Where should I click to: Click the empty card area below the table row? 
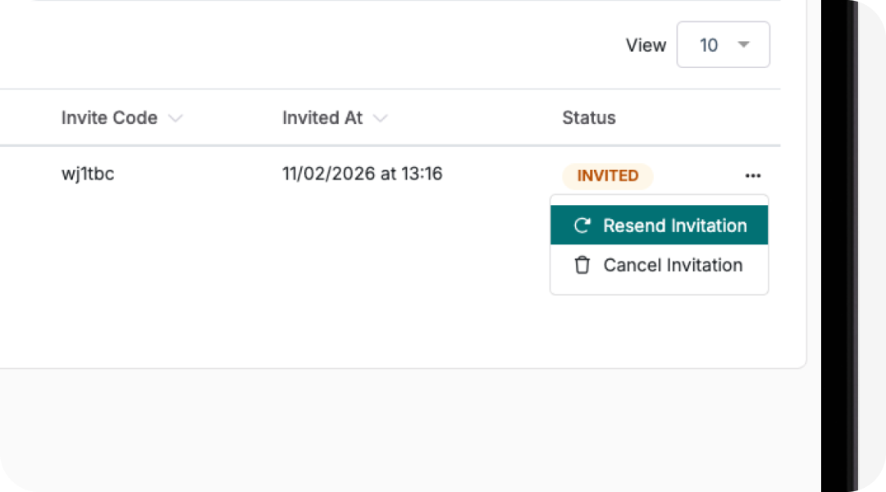(x=287, y=287)
